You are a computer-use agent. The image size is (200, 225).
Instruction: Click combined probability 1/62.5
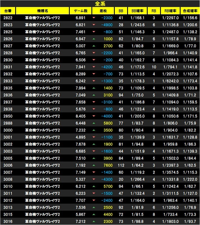point(190,165)
